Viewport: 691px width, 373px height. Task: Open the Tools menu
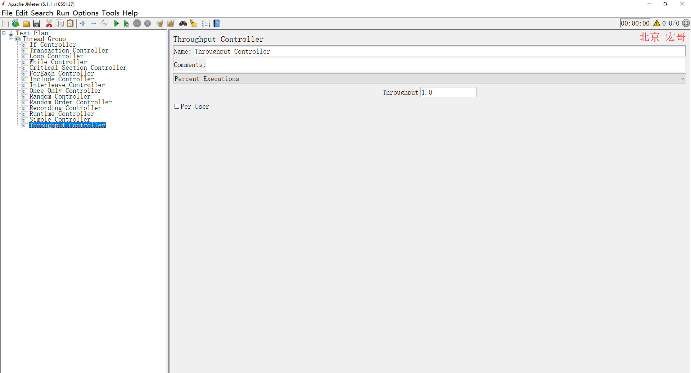pyautogui.click(x=110, y=13)
